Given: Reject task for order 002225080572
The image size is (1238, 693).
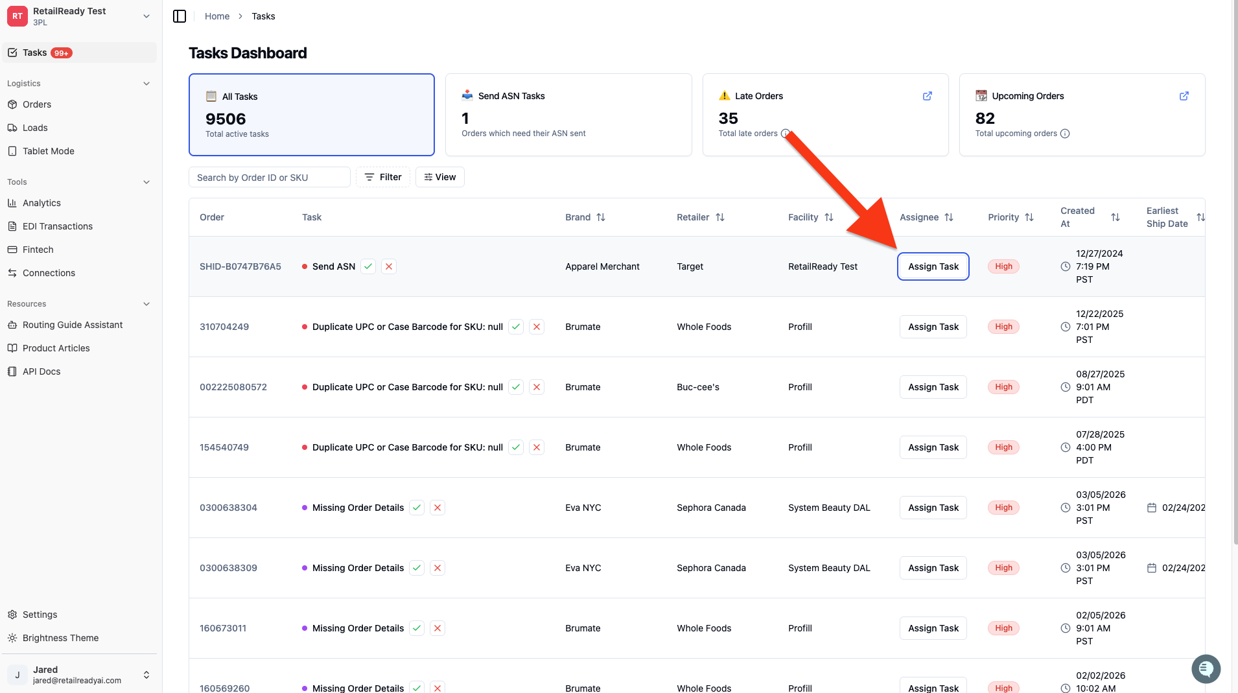Looking at the screenshot, I should pyautogui.click(x=537, y=387).
